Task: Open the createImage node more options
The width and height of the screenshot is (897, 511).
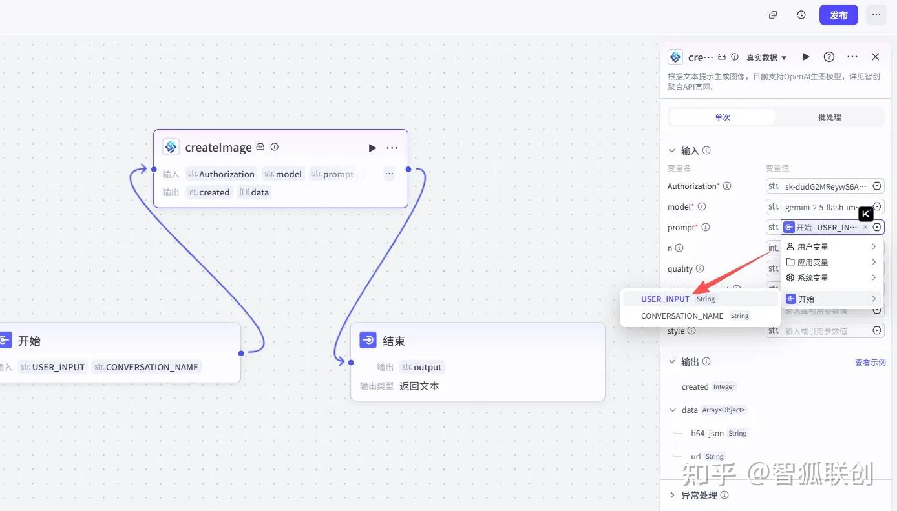Action: coord(392,148)
